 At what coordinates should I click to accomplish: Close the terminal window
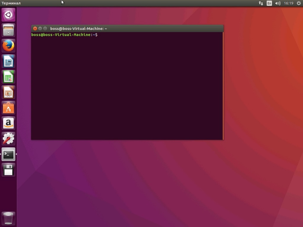35,29
